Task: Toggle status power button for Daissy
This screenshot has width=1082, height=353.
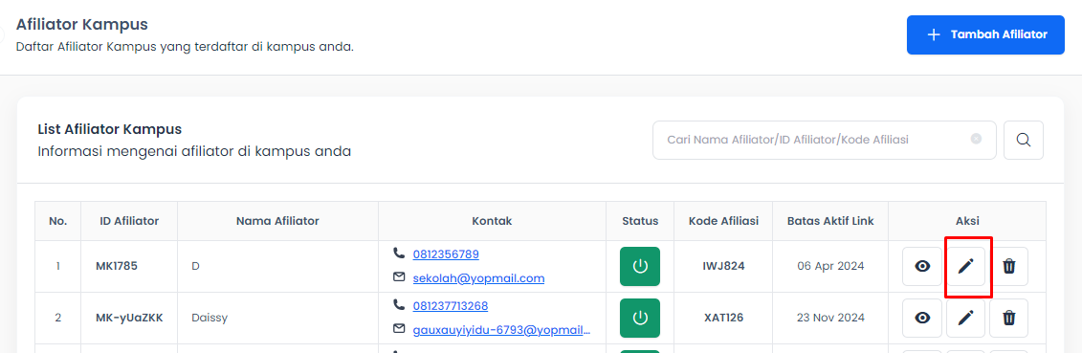Action: click(x=640, y=318)
